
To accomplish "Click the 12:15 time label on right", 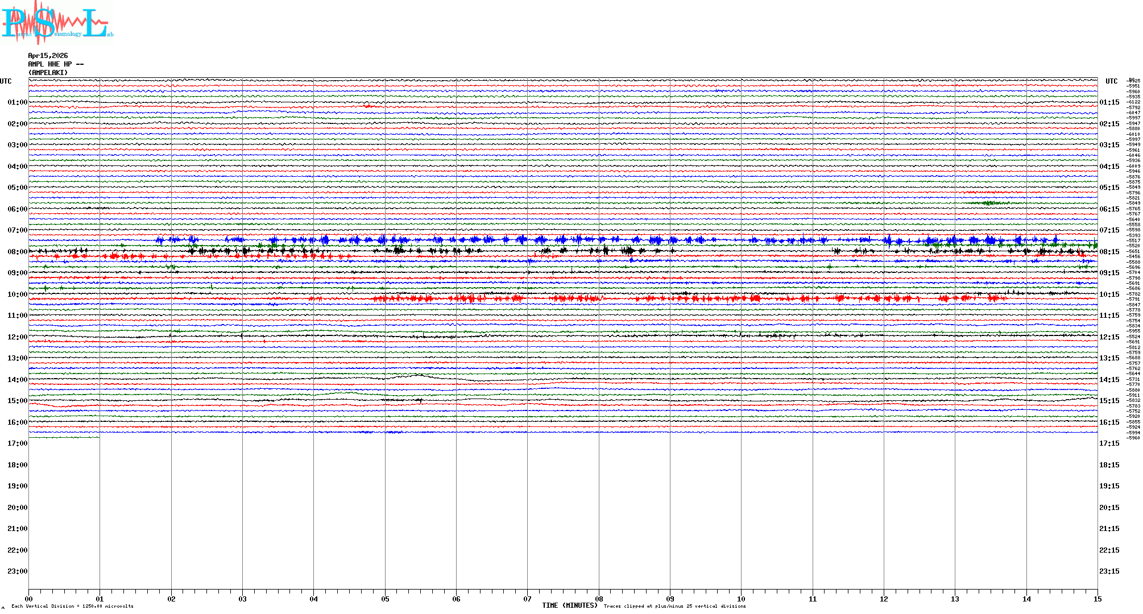I will [1109, 337].
